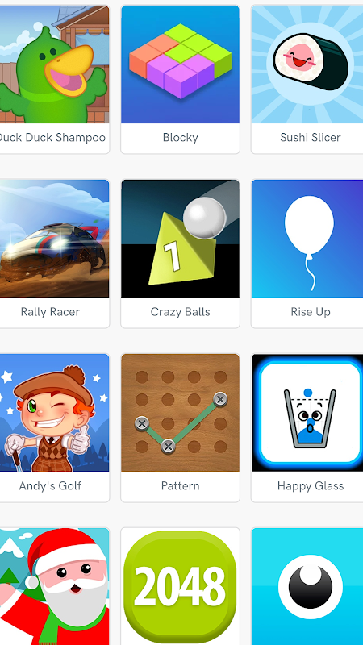The width and height of the screenshot is (363, 645).
Task: Click the Crazy Balls title text
Action: pos(180,312)
